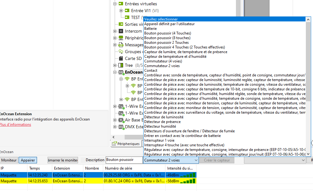Click the Intercom icon in the tree

(121, 31)
